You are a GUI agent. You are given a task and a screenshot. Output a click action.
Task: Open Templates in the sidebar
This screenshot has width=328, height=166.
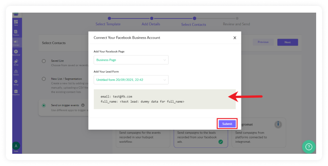16,33
